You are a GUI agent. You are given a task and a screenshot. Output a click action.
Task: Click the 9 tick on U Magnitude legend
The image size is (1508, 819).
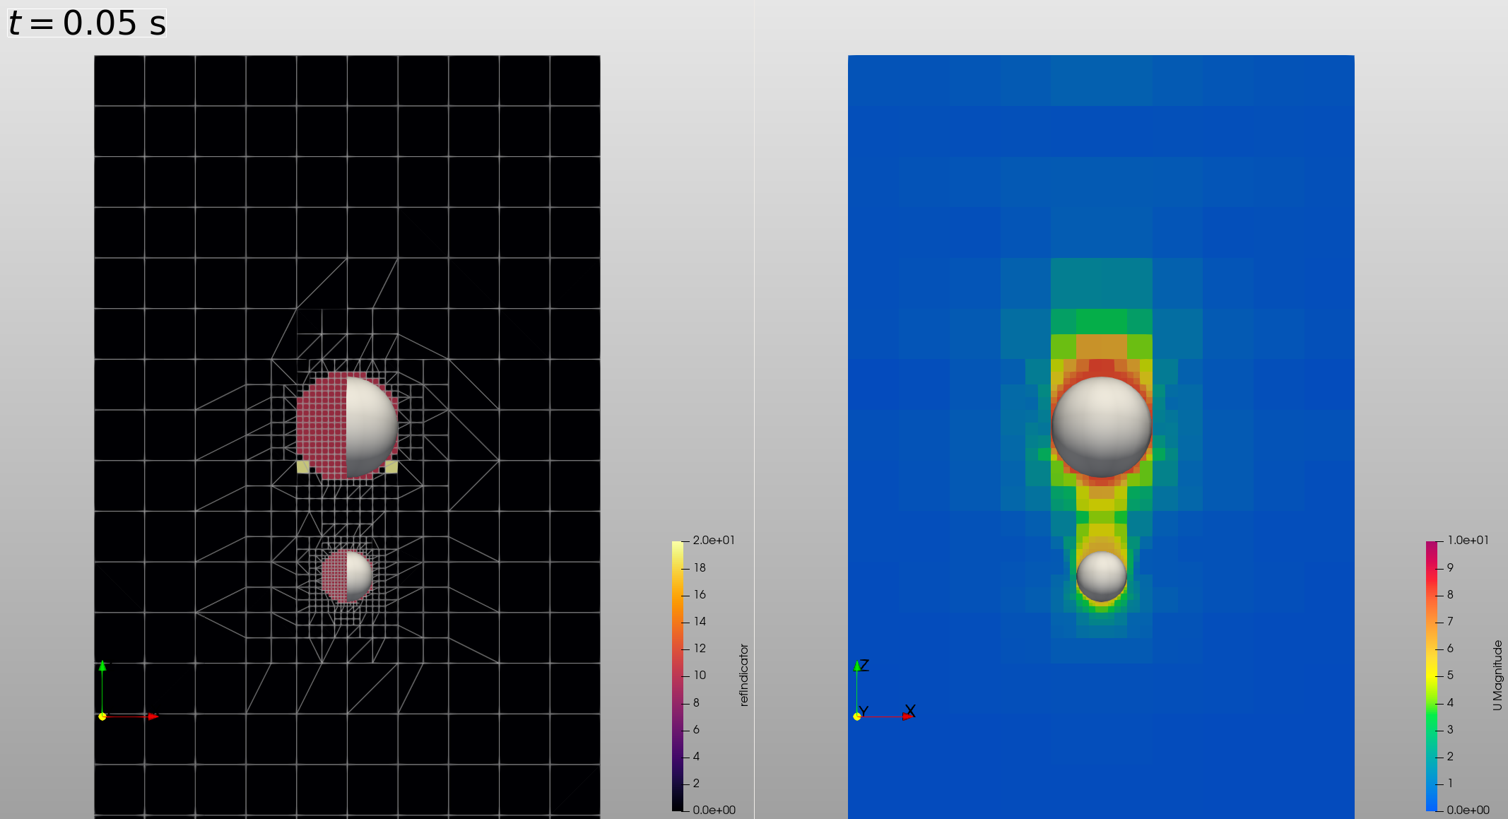(x=1450, y=567)
